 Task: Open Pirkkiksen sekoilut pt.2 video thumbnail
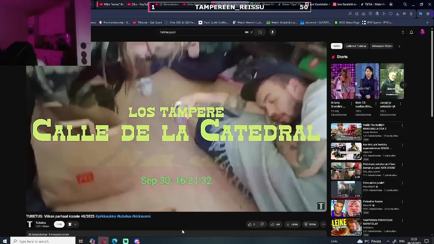pos(346,171)
